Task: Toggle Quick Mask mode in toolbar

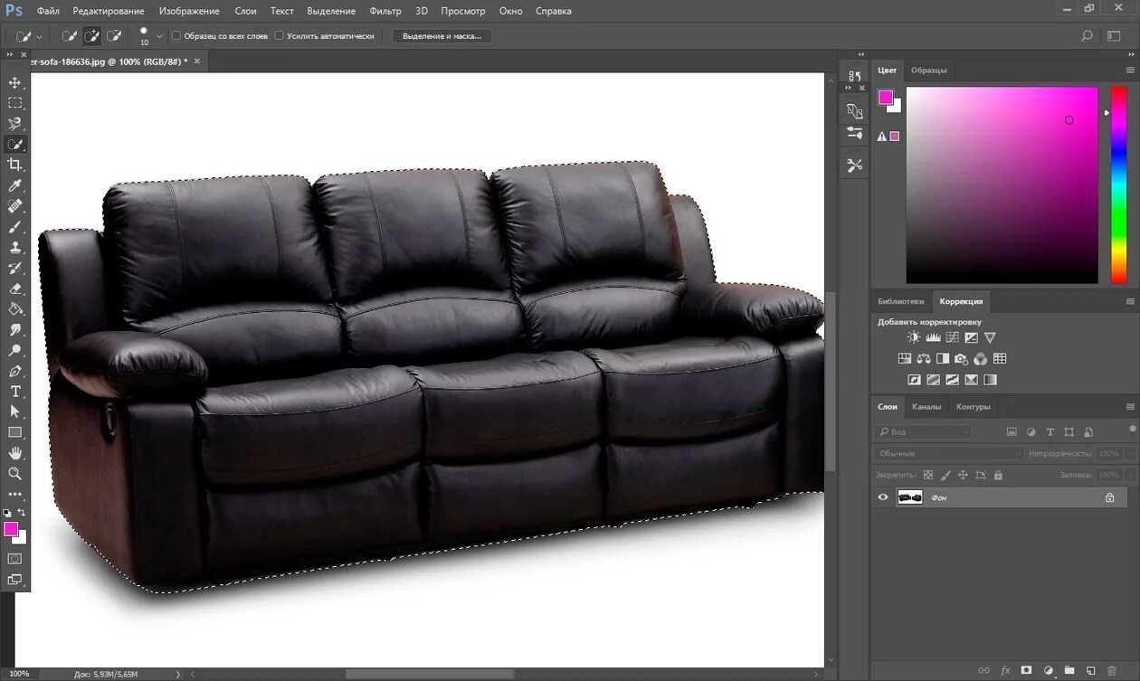Action: point(14,559)
